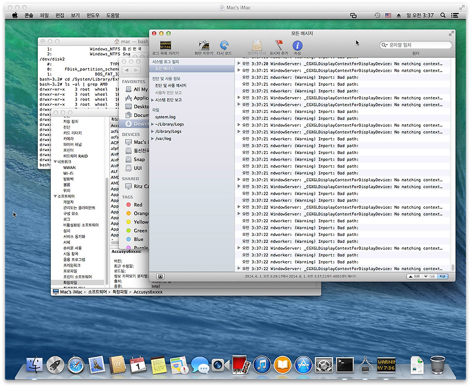Click the Hide Log List toolbar icon
471x387 pixels.
(165, 45)
